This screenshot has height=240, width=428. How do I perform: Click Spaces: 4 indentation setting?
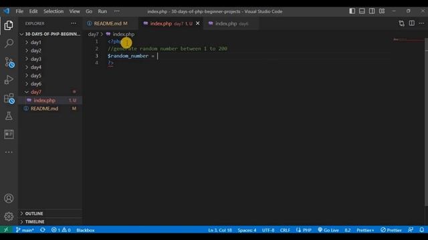click(x=247, y=230)
